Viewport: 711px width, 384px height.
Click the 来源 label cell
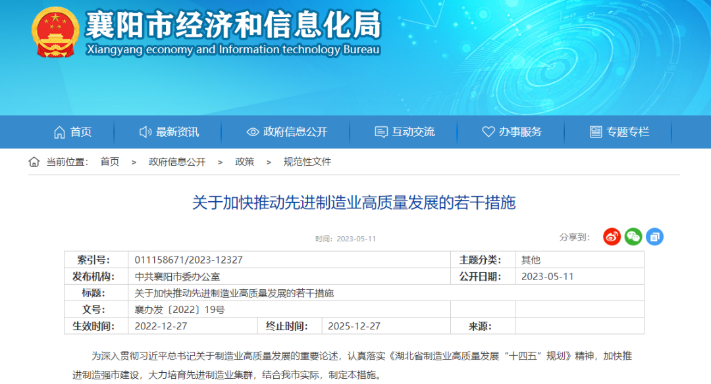point(483,326)
